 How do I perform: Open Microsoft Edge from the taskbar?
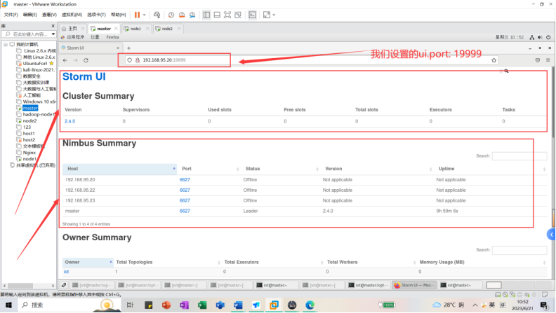coord(310,305)
